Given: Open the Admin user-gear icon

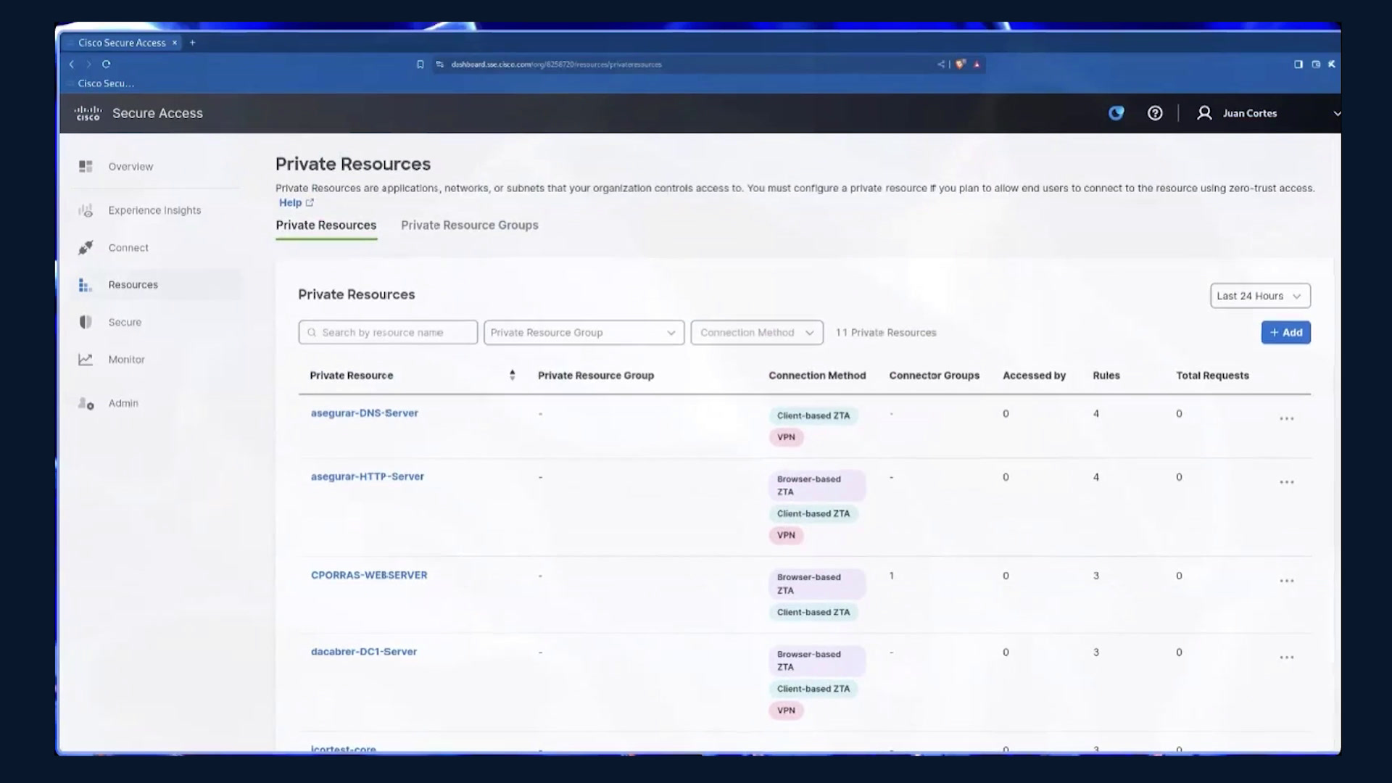Looking at the screenshot, I should coord(86,404).
